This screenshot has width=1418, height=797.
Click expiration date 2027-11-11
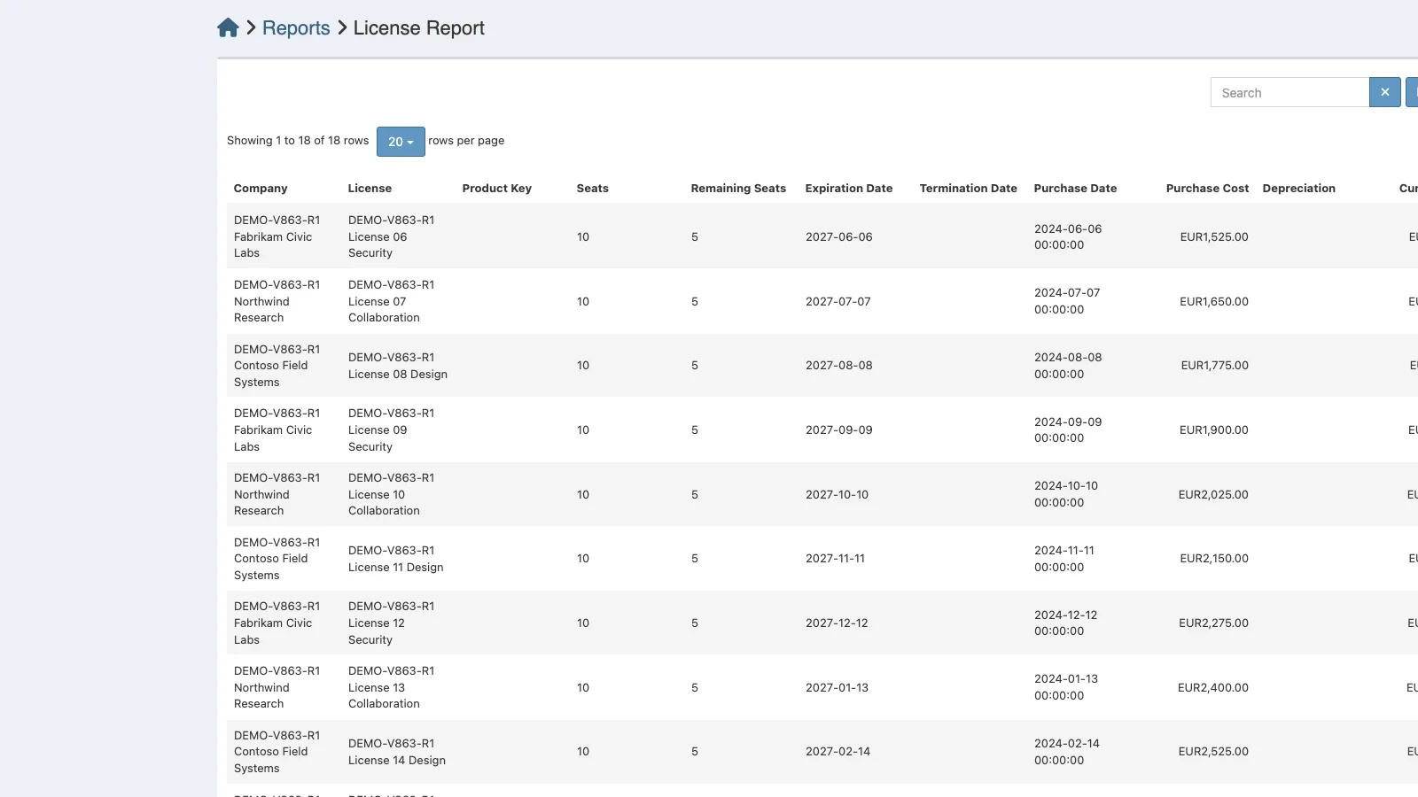click(836, 559)
